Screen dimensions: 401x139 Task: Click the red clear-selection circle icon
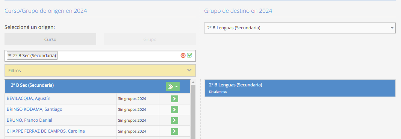(183, 56)
